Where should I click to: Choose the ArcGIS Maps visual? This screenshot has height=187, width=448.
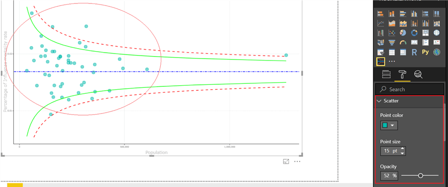437,53
